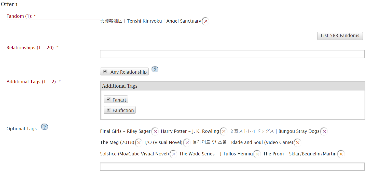This screenshot has width=372, height=177.
Task: Focus the Relationships text field
Action: click(x=232, y=54)
